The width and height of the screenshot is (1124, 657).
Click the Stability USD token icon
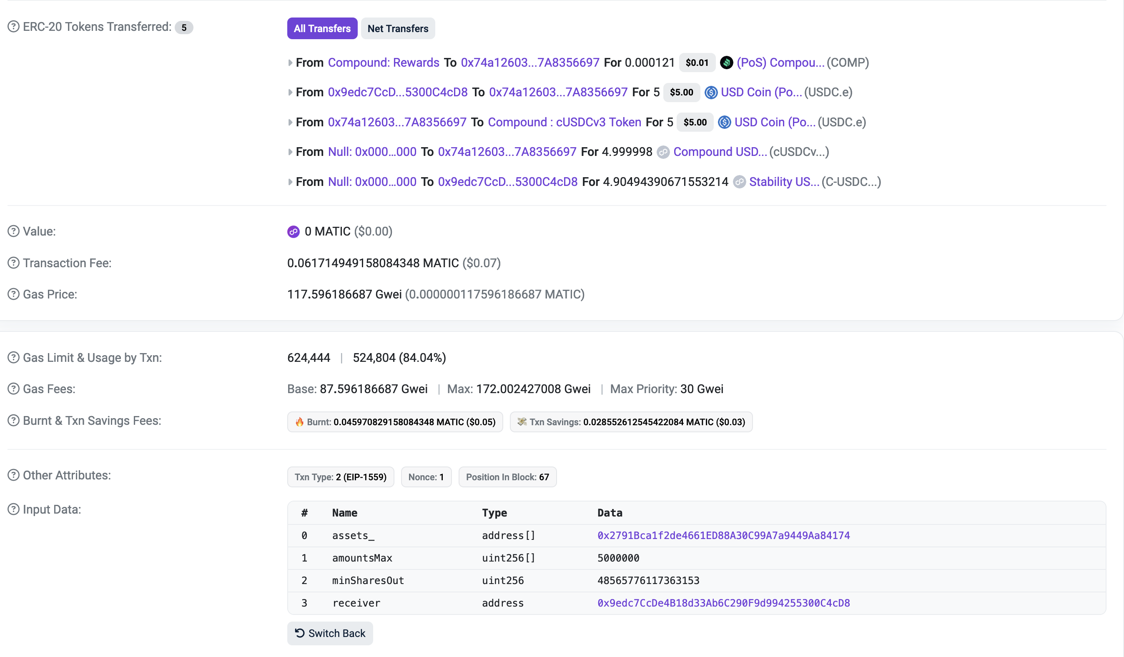[x=739, y=182]
